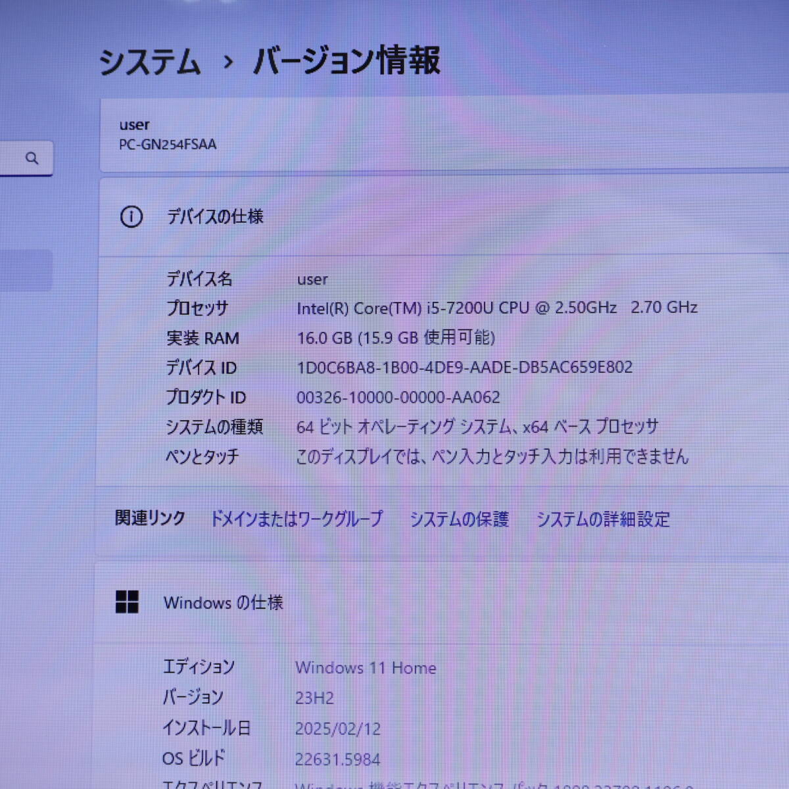Click the info icon beside デバイスの仕様
The height and width of the screenshot is (789, 789).
[131, 216]
